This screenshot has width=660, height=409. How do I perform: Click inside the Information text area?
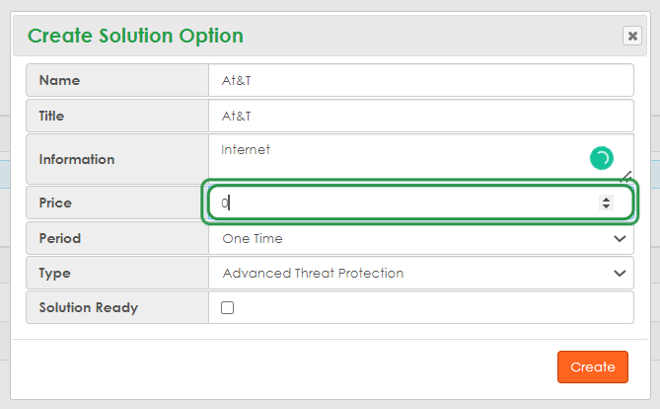[x=395, y=158]
